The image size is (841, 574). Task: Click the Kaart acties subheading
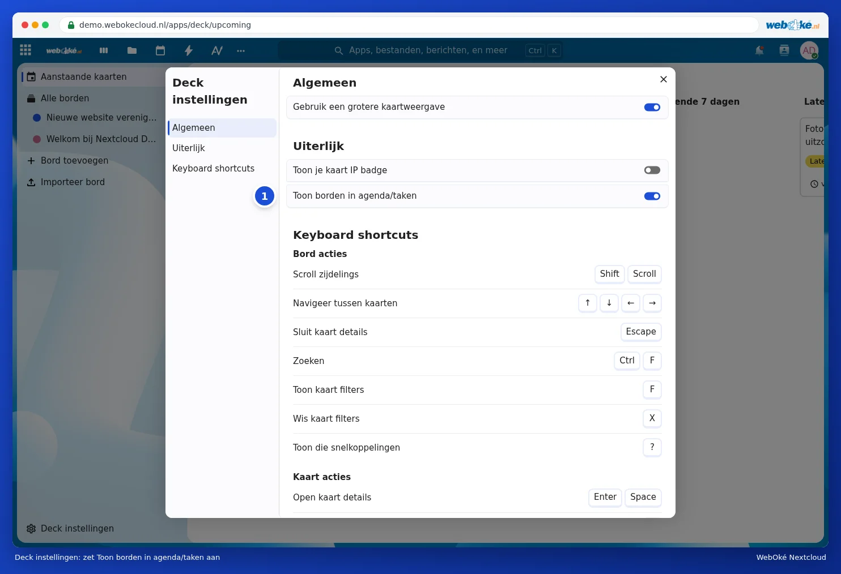pos(322,477)
